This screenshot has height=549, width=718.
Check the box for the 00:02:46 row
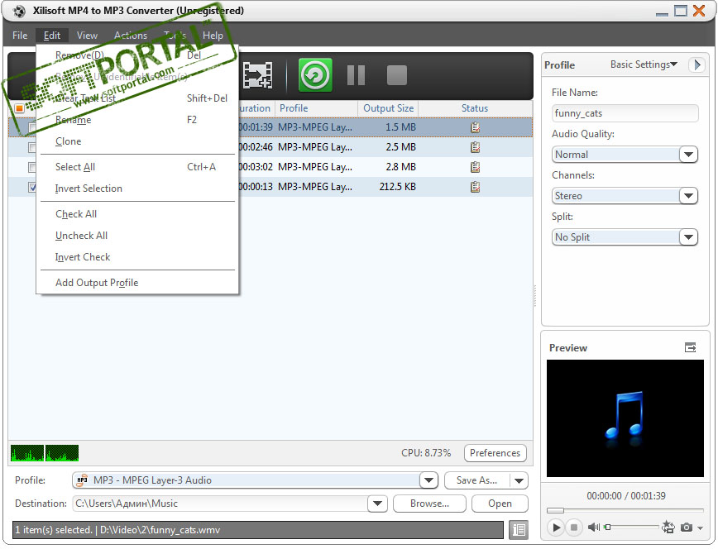(x=32, y=147)
